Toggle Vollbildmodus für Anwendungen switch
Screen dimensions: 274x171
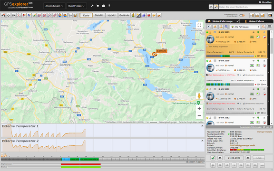[x=242, y=15]
